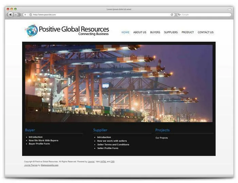
Task: Click the green zoom window button
Action: point(15,9)
